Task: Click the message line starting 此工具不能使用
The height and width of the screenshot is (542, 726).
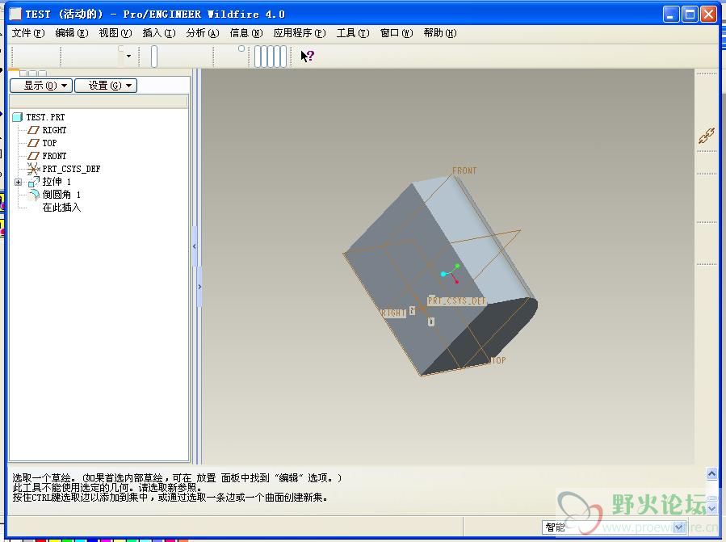Action: (107, 487)
